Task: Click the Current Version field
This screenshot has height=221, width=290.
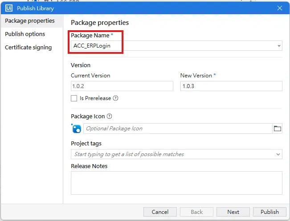Action: tap(122, 86)
